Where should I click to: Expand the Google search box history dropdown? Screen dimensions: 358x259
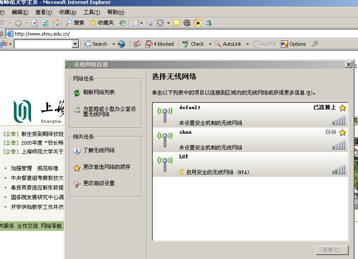coord(75,44)
